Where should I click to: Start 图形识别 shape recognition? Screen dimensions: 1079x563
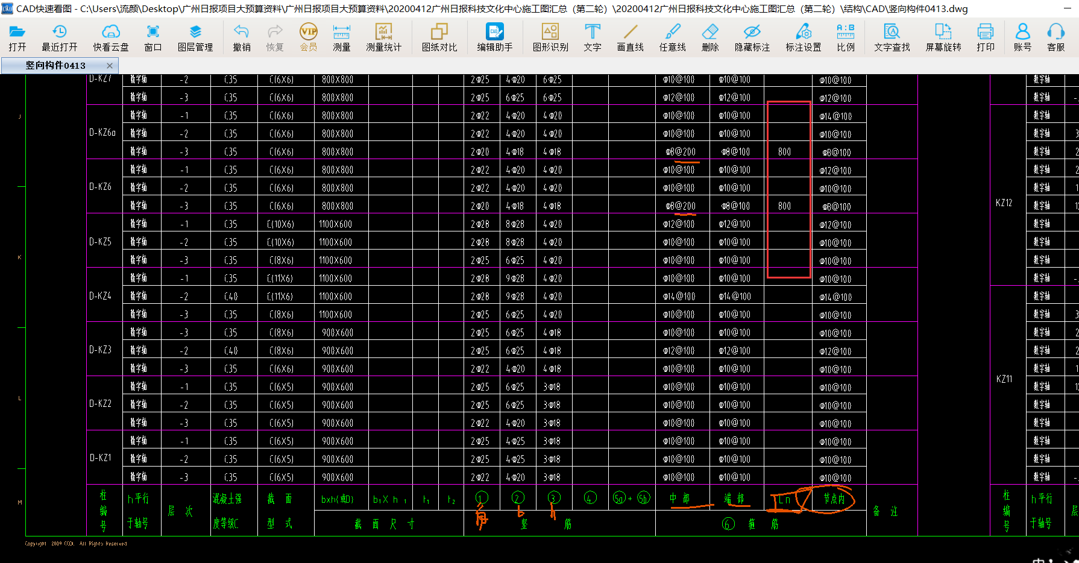point(550,37)
